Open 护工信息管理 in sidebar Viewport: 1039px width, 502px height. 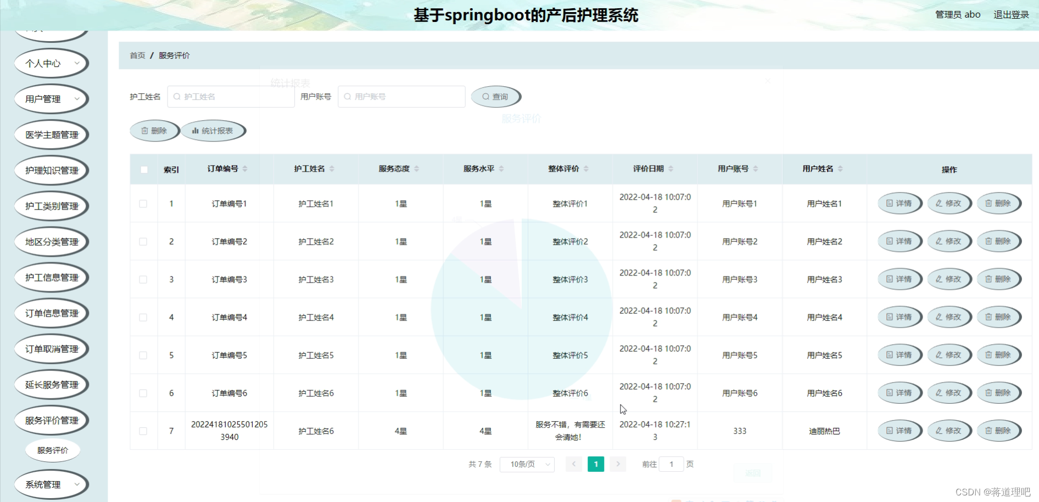51,277
